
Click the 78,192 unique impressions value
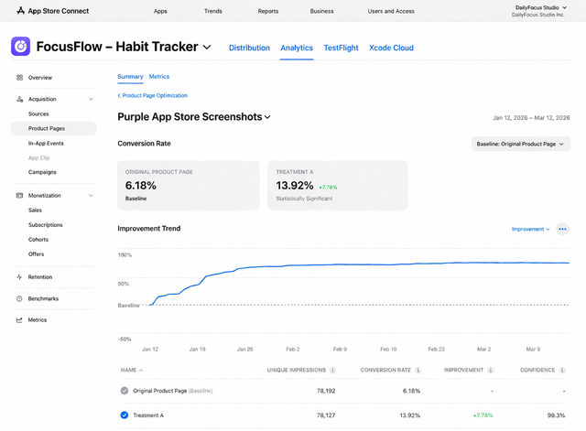tap(326, 391)
